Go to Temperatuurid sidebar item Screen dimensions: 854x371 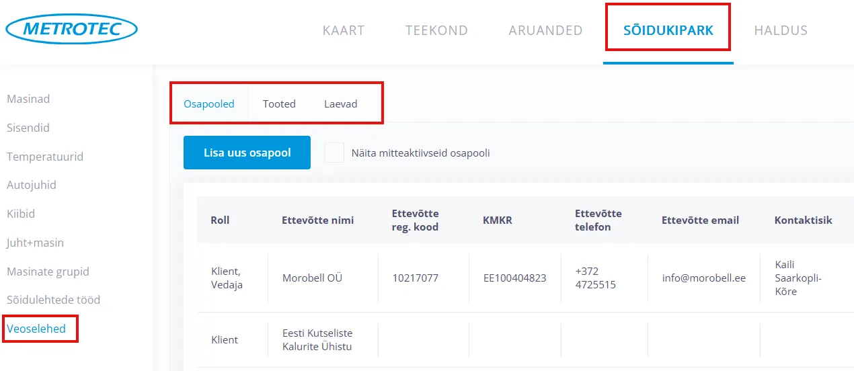coord(45,157)
